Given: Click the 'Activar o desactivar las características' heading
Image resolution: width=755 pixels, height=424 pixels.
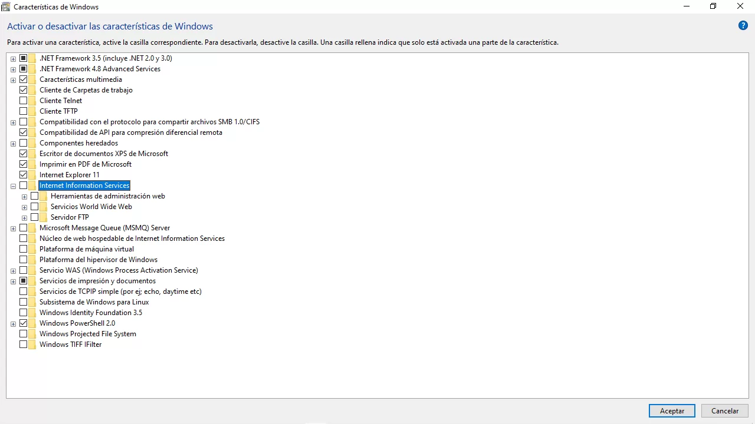Looking at the screenshot, I should pos(110,26).
